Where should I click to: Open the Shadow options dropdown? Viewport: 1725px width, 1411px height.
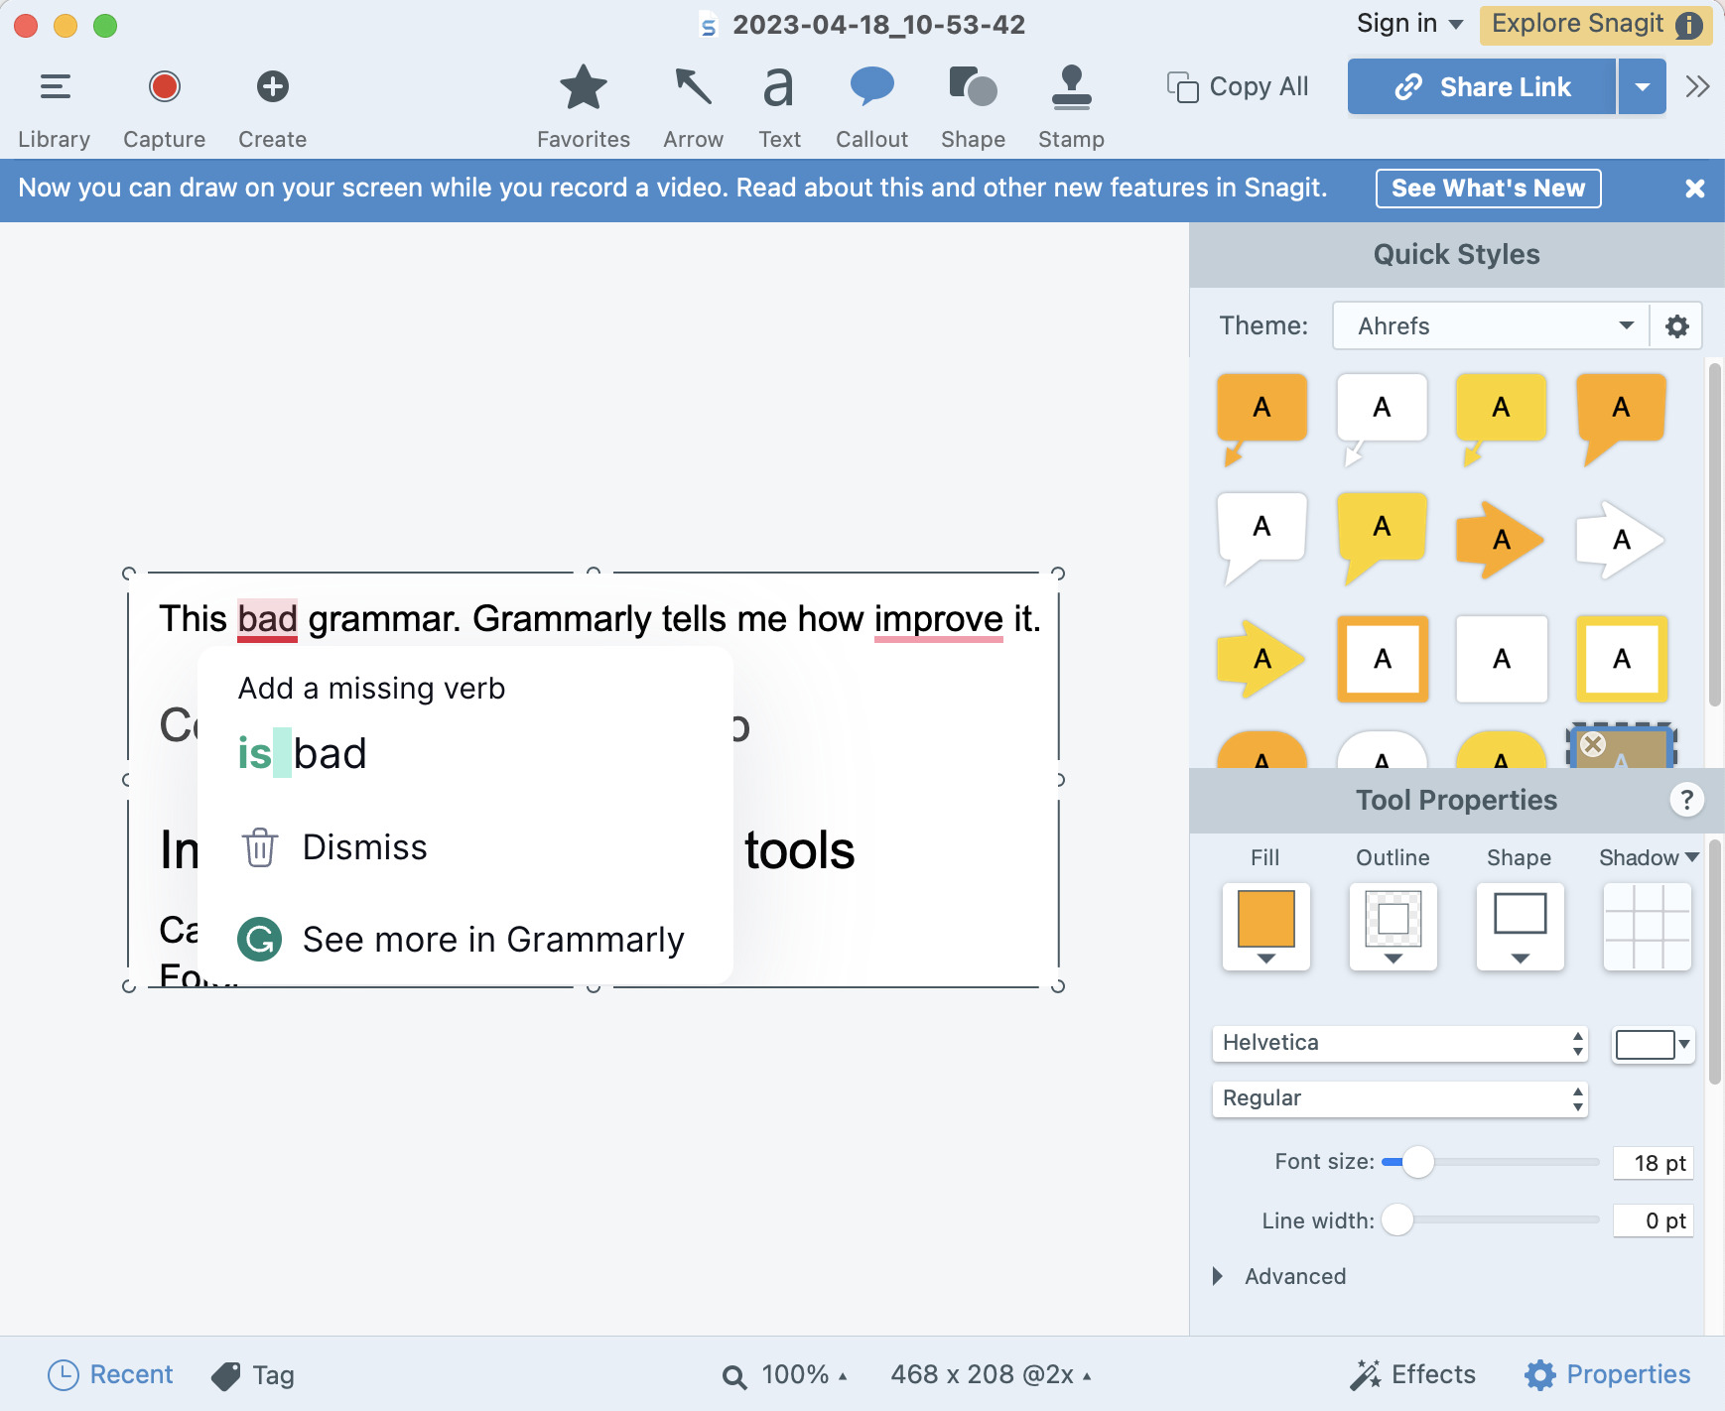pyautogui.click(x=1690, y=857)
